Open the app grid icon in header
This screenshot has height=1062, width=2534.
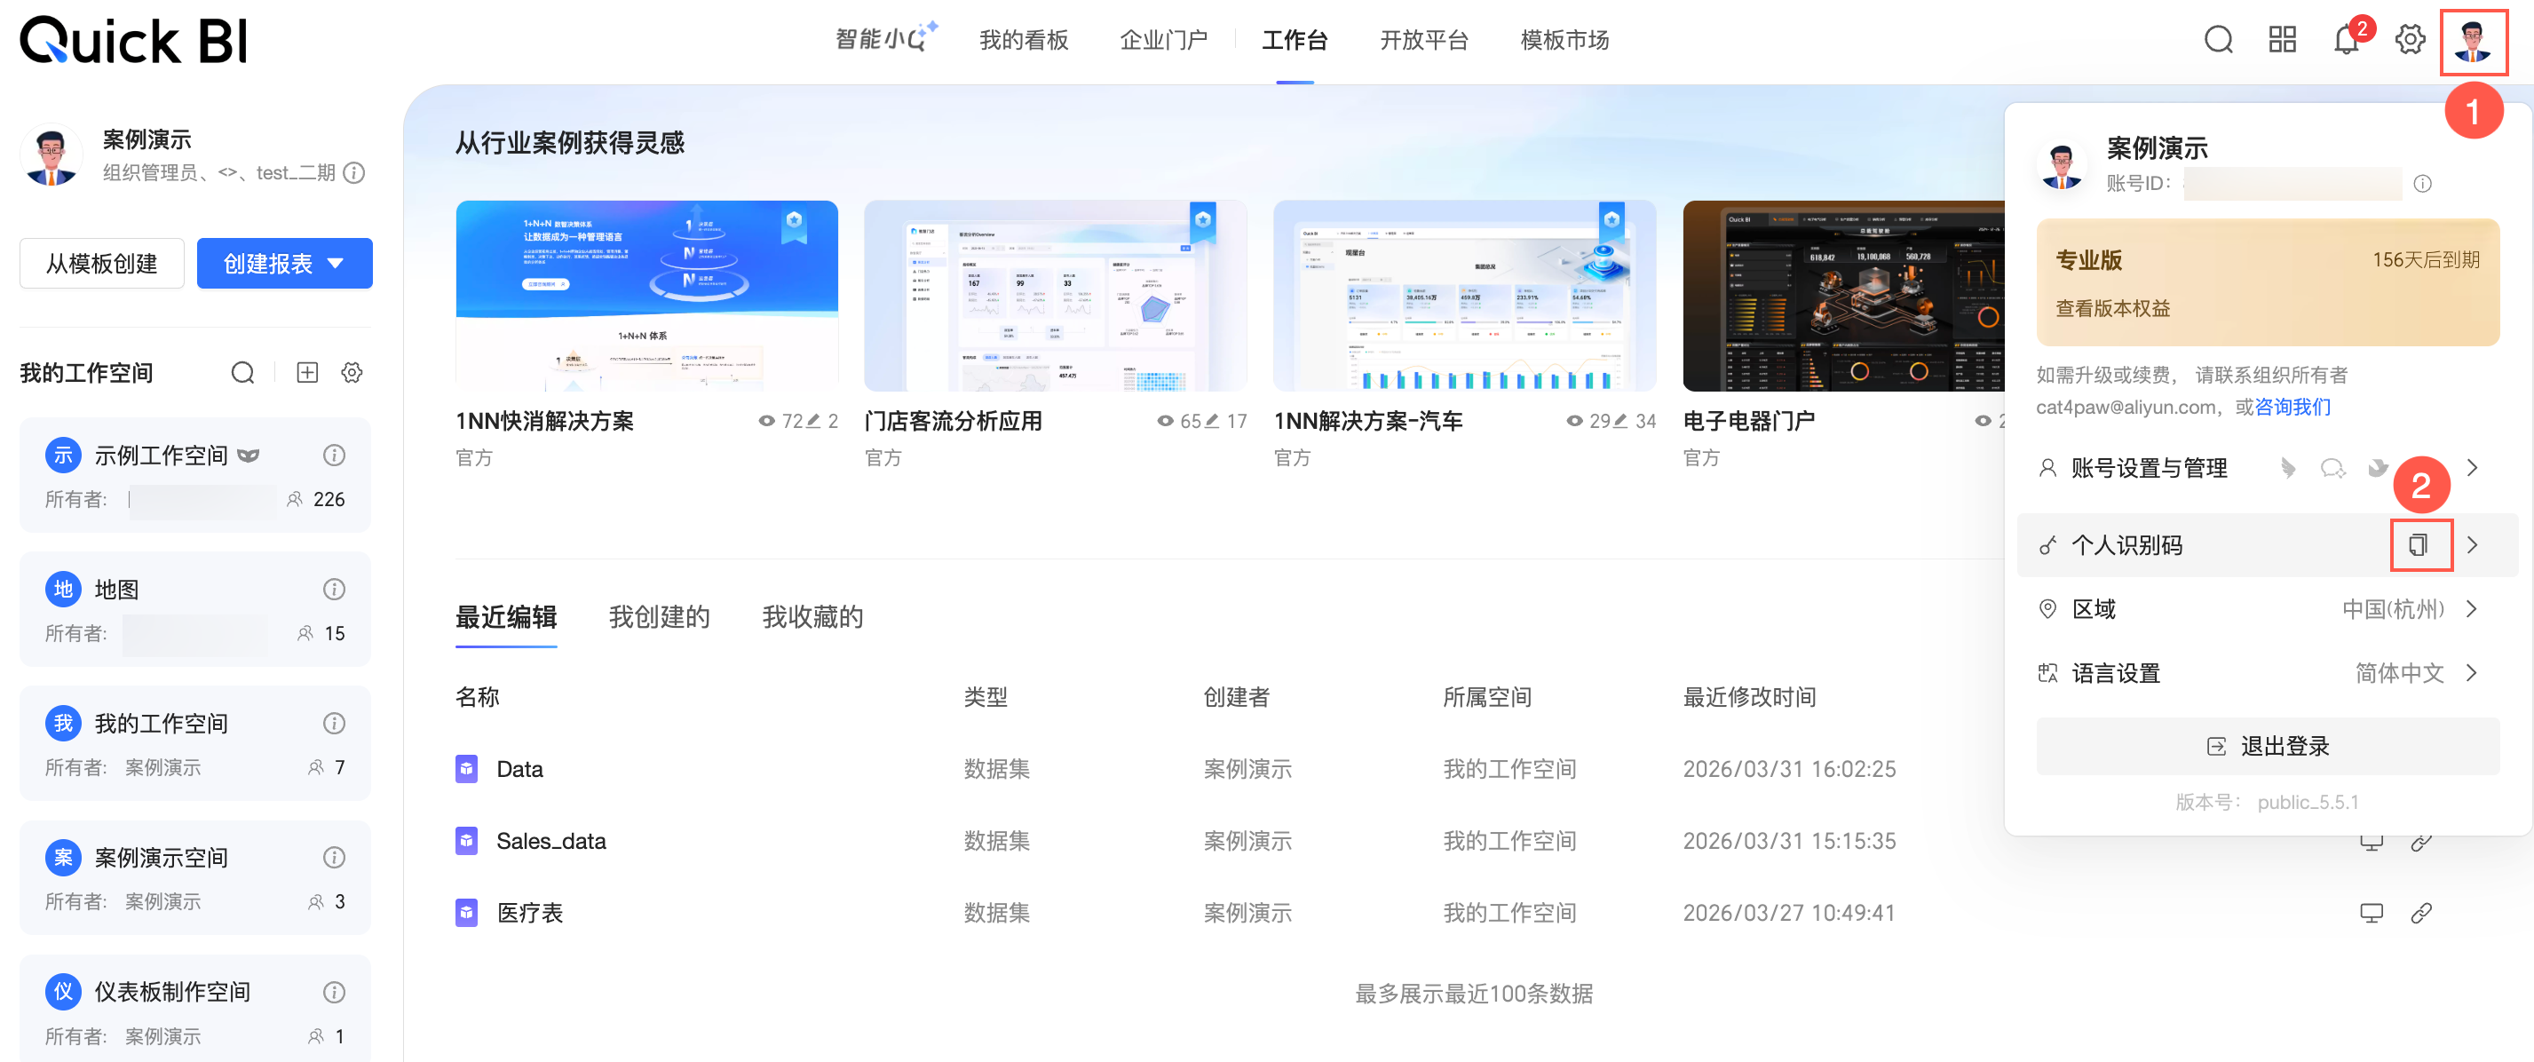point(2281,40)
